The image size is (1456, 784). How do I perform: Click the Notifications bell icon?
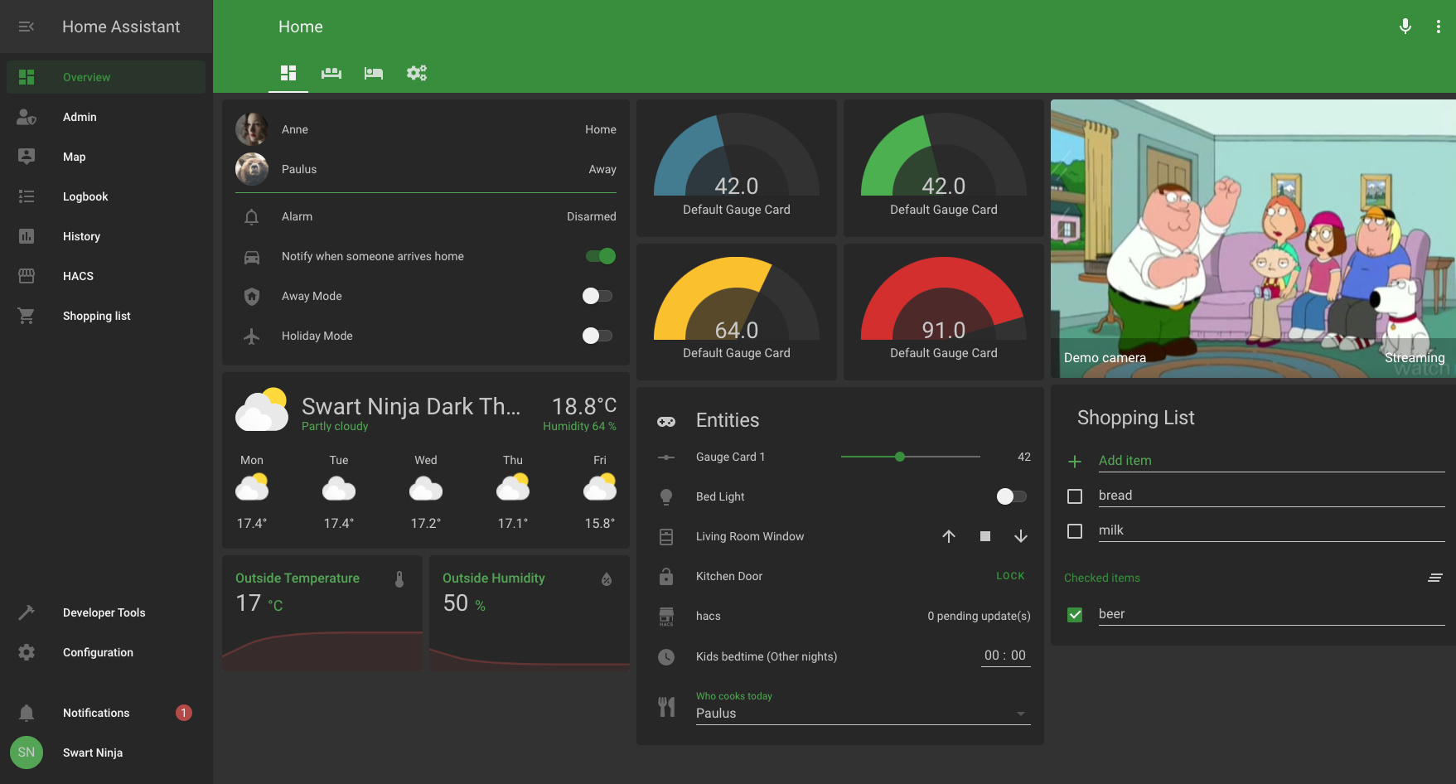pyautogui.click(x=27, y=713)
